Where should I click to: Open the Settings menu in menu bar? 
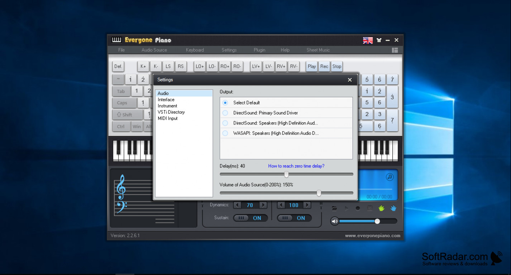point(229,50)
